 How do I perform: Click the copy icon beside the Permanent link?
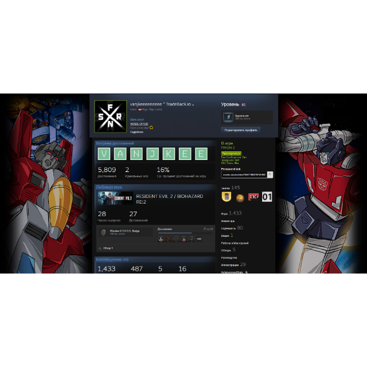pyautogui.click(x=270, y=174)
